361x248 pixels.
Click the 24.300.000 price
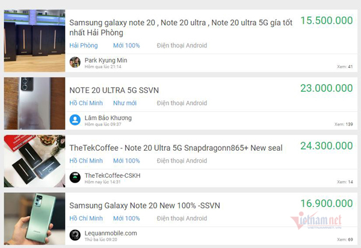pos(326,146)
